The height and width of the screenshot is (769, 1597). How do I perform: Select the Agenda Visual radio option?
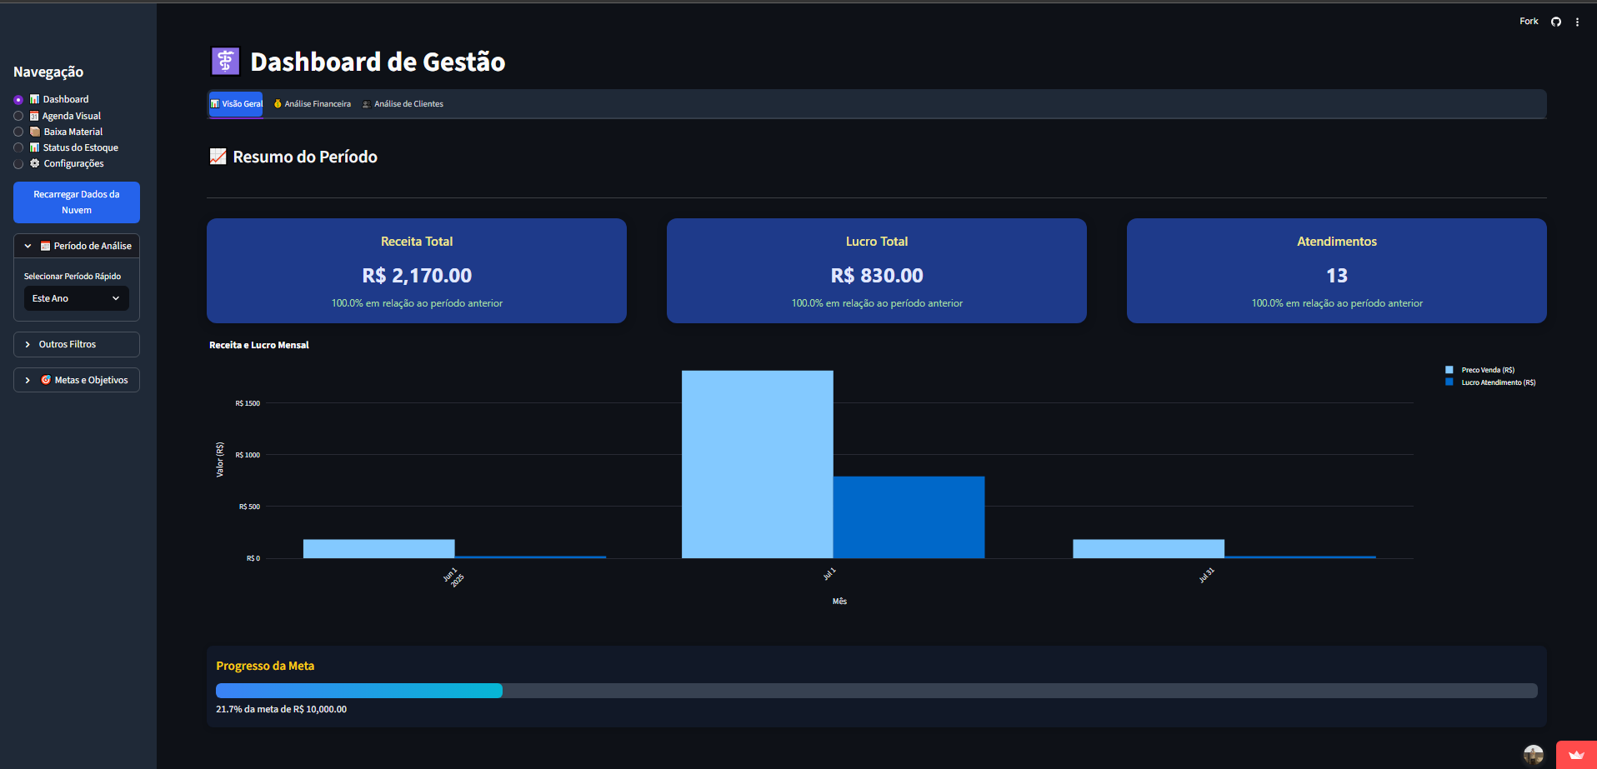pos(18,116)
